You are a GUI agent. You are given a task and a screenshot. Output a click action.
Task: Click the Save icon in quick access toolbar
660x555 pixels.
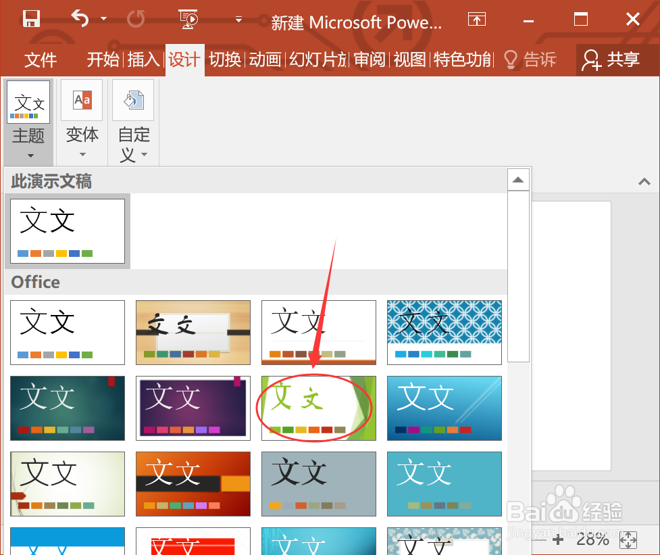(31, 19)
